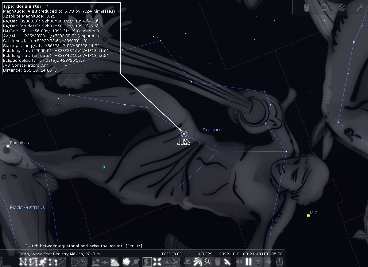
Task: Click the date and time display
Action: pyautogui.click(x=251, y=254)
